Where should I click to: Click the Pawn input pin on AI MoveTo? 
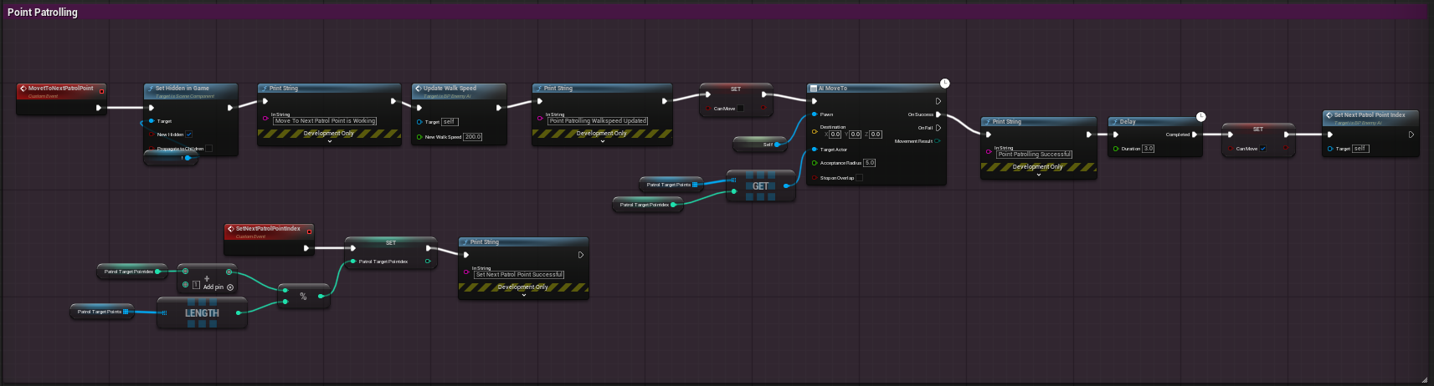point(815,114)
